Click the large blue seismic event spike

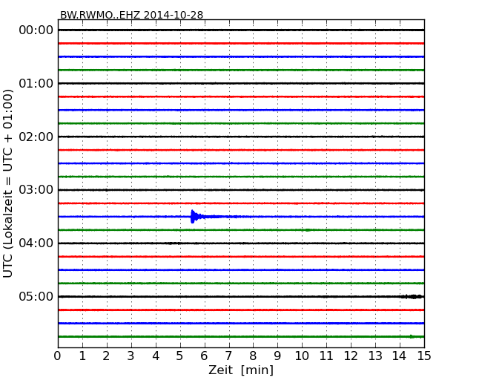(x=197, y=217)
